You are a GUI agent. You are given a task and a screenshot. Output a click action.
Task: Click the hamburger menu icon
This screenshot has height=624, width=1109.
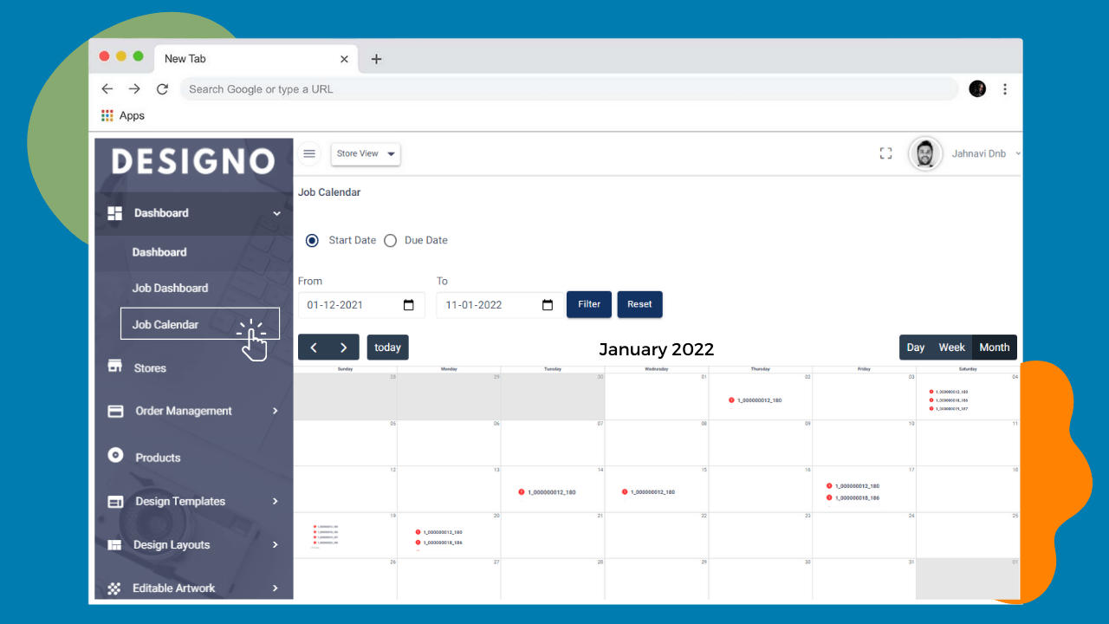click(309, 153)
